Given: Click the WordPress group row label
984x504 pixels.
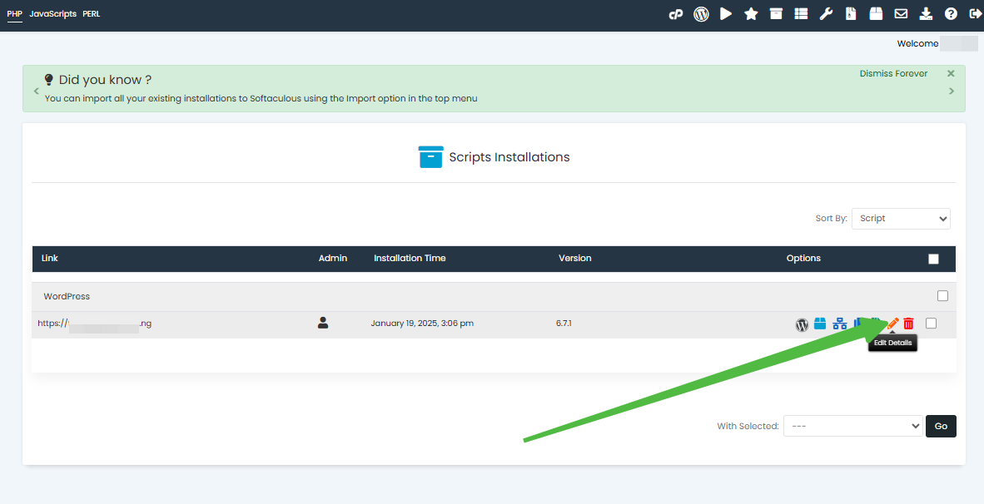Looking at the screenshot, I should (x=67, y=296).
